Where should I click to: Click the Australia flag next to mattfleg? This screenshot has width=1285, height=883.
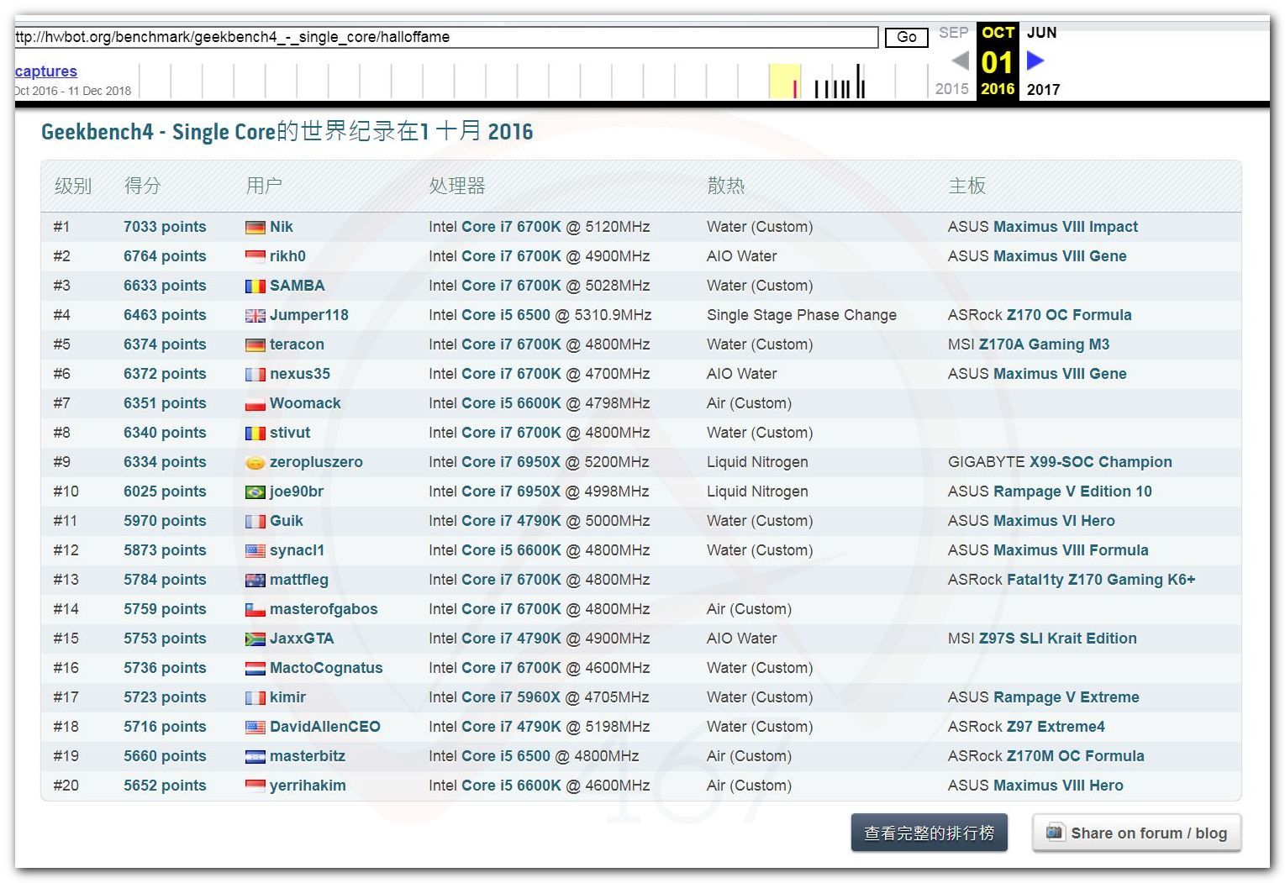point(255,581)
